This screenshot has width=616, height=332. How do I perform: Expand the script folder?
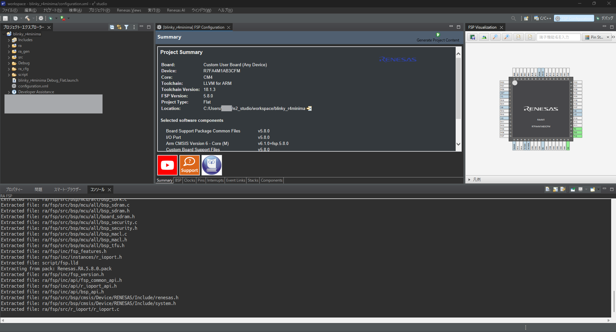9,75
